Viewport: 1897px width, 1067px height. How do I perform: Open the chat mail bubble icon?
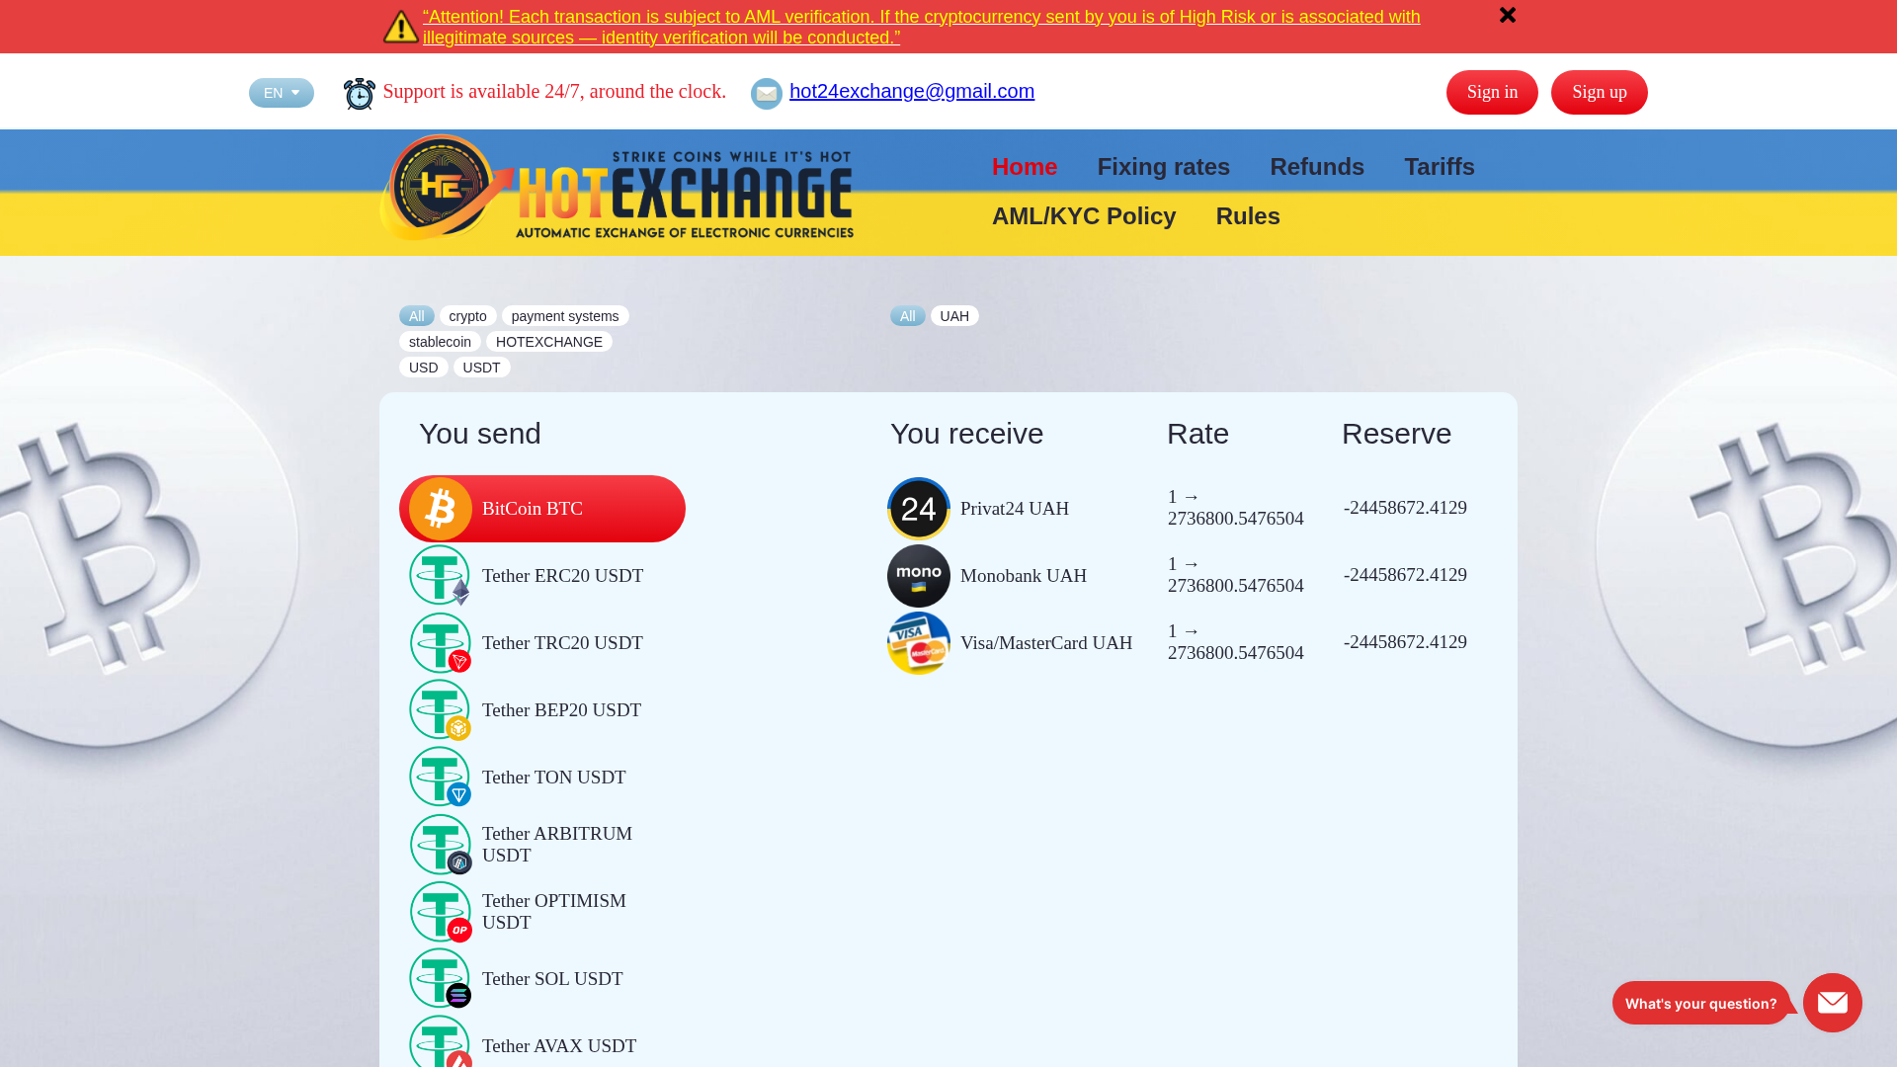1833,1003
